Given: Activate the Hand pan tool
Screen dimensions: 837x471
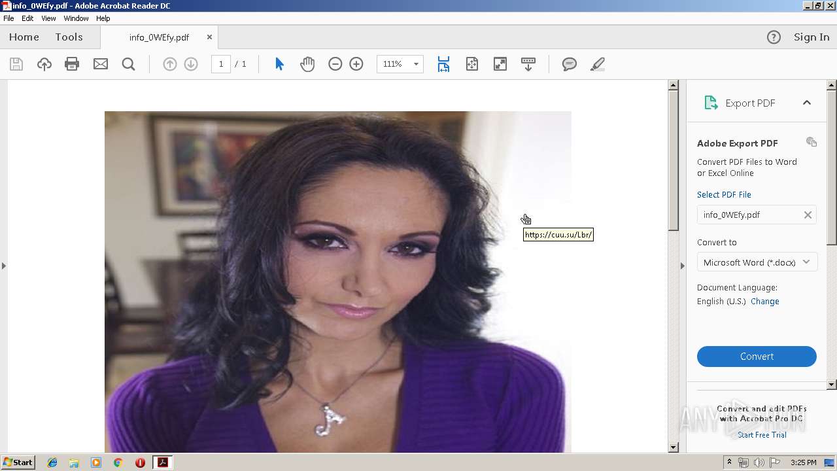Looking at the screenshot, I should pyautogui.click(x=307, y=64).
